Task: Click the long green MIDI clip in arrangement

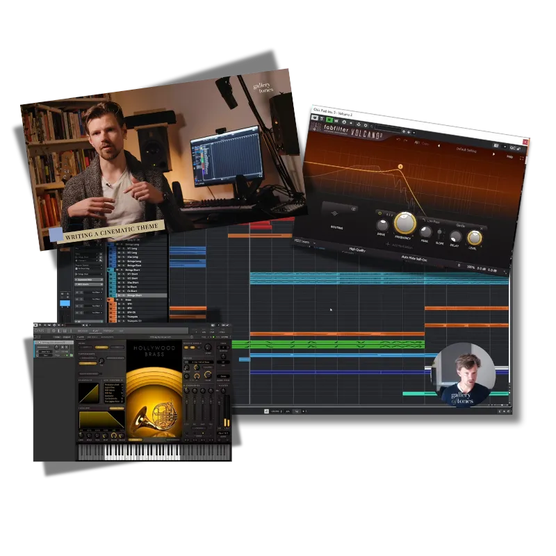Action: (x=328, y=344)
